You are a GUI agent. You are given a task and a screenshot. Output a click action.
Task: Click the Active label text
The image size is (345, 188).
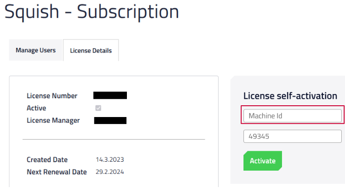(37, 108)
